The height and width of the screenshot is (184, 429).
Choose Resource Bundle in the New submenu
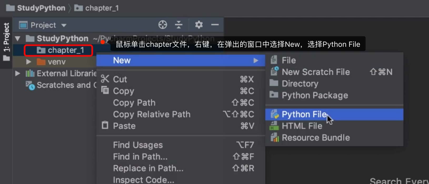pos(316,137)
